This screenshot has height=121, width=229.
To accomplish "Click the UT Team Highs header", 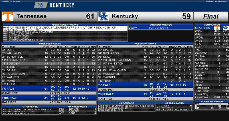I will [x=78, y=106].
